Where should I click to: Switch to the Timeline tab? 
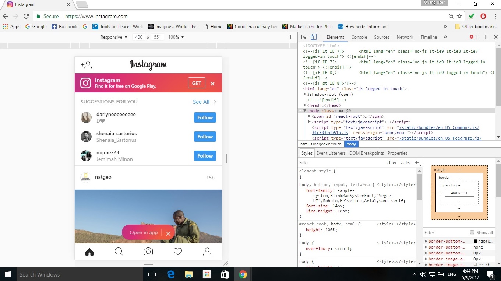click(429, 37)
